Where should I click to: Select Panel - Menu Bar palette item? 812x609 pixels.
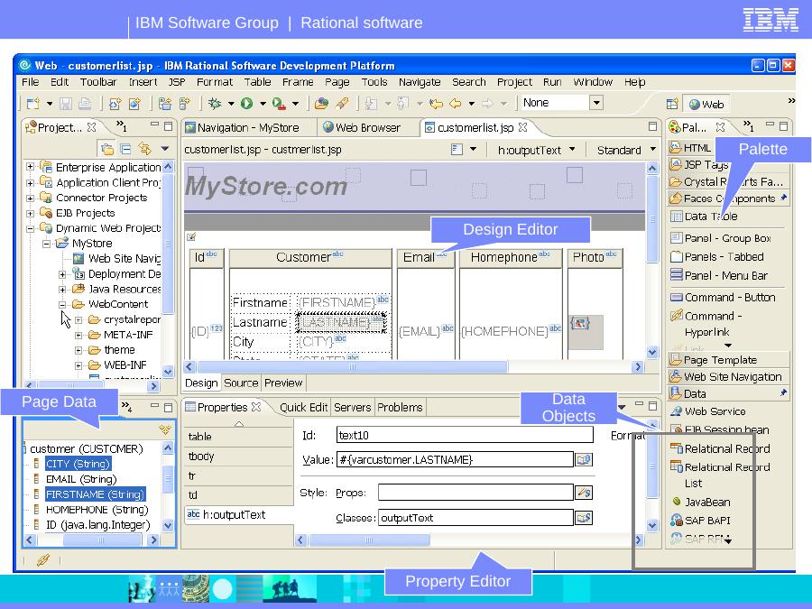coord(719,275)
